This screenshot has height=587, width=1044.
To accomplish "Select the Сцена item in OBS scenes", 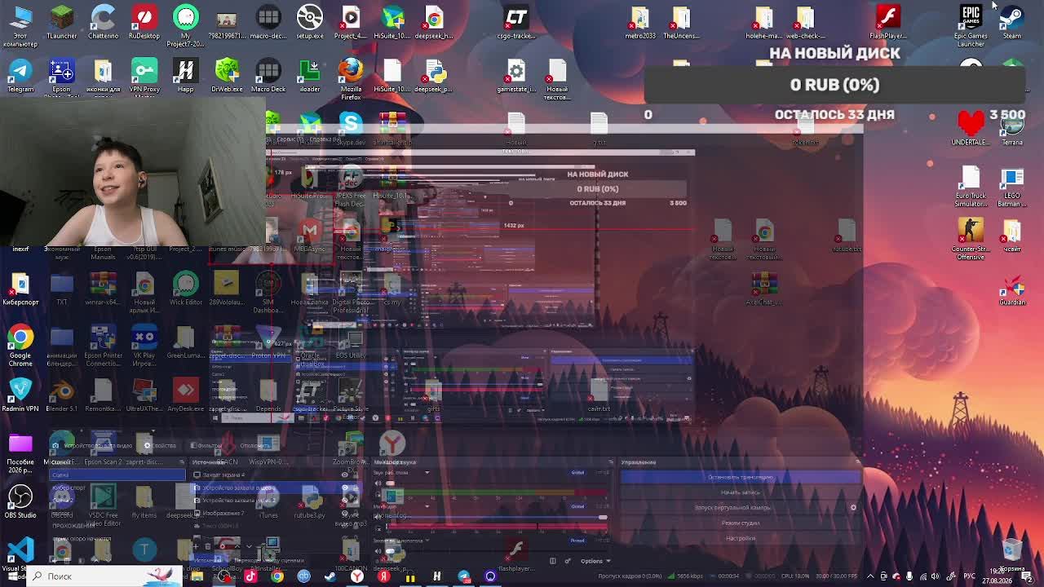I will (x=117, y=474).
